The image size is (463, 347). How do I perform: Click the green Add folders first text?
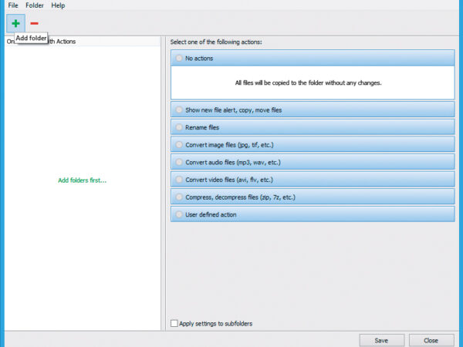[x=82, y=180]
